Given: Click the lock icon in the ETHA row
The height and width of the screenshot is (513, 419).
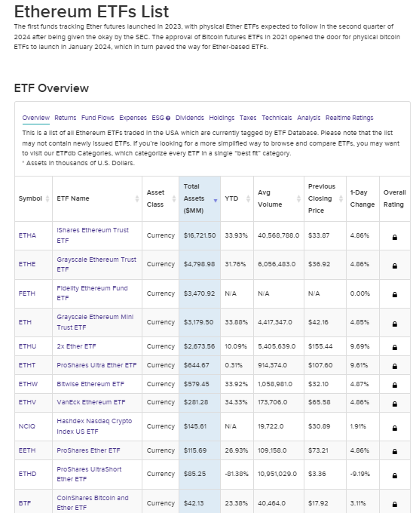Looking at the screenshot, I should point(394,237).
